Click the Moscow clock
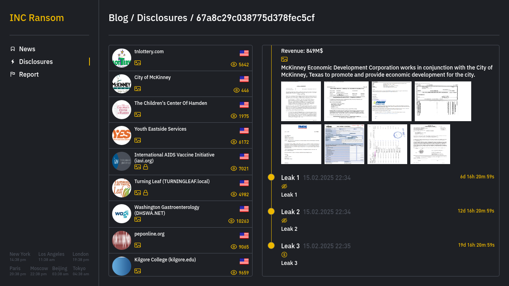The height and width of the screenshot is (286, 509). tap(39, 271)
